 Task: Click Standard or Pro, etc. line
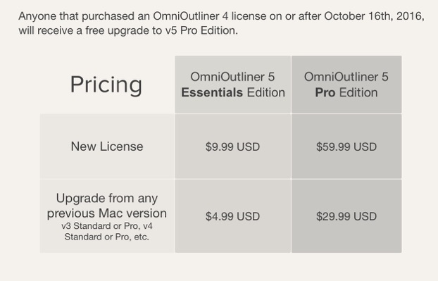coord(107,237)
